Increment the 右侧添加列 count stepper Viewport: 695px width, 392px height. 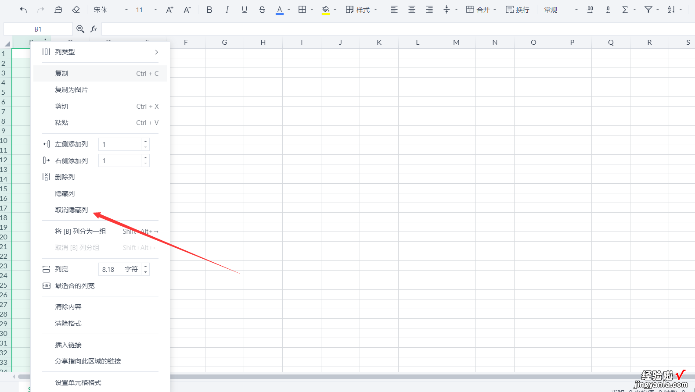click(x=145, y=157)
